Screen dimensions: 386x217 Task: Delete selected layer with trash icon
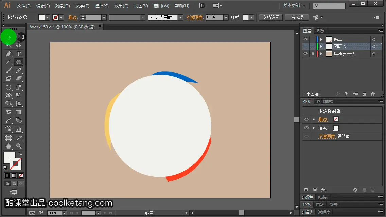pos(373,94)
